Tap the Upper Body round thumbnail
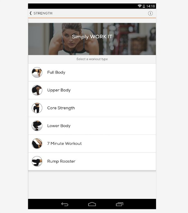This screenshot has height=213, width=188. 37,90
